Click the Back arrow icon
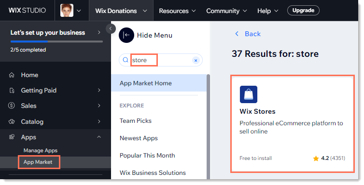Viewport: 364px width, 185px height. click(x=237, y=34)
